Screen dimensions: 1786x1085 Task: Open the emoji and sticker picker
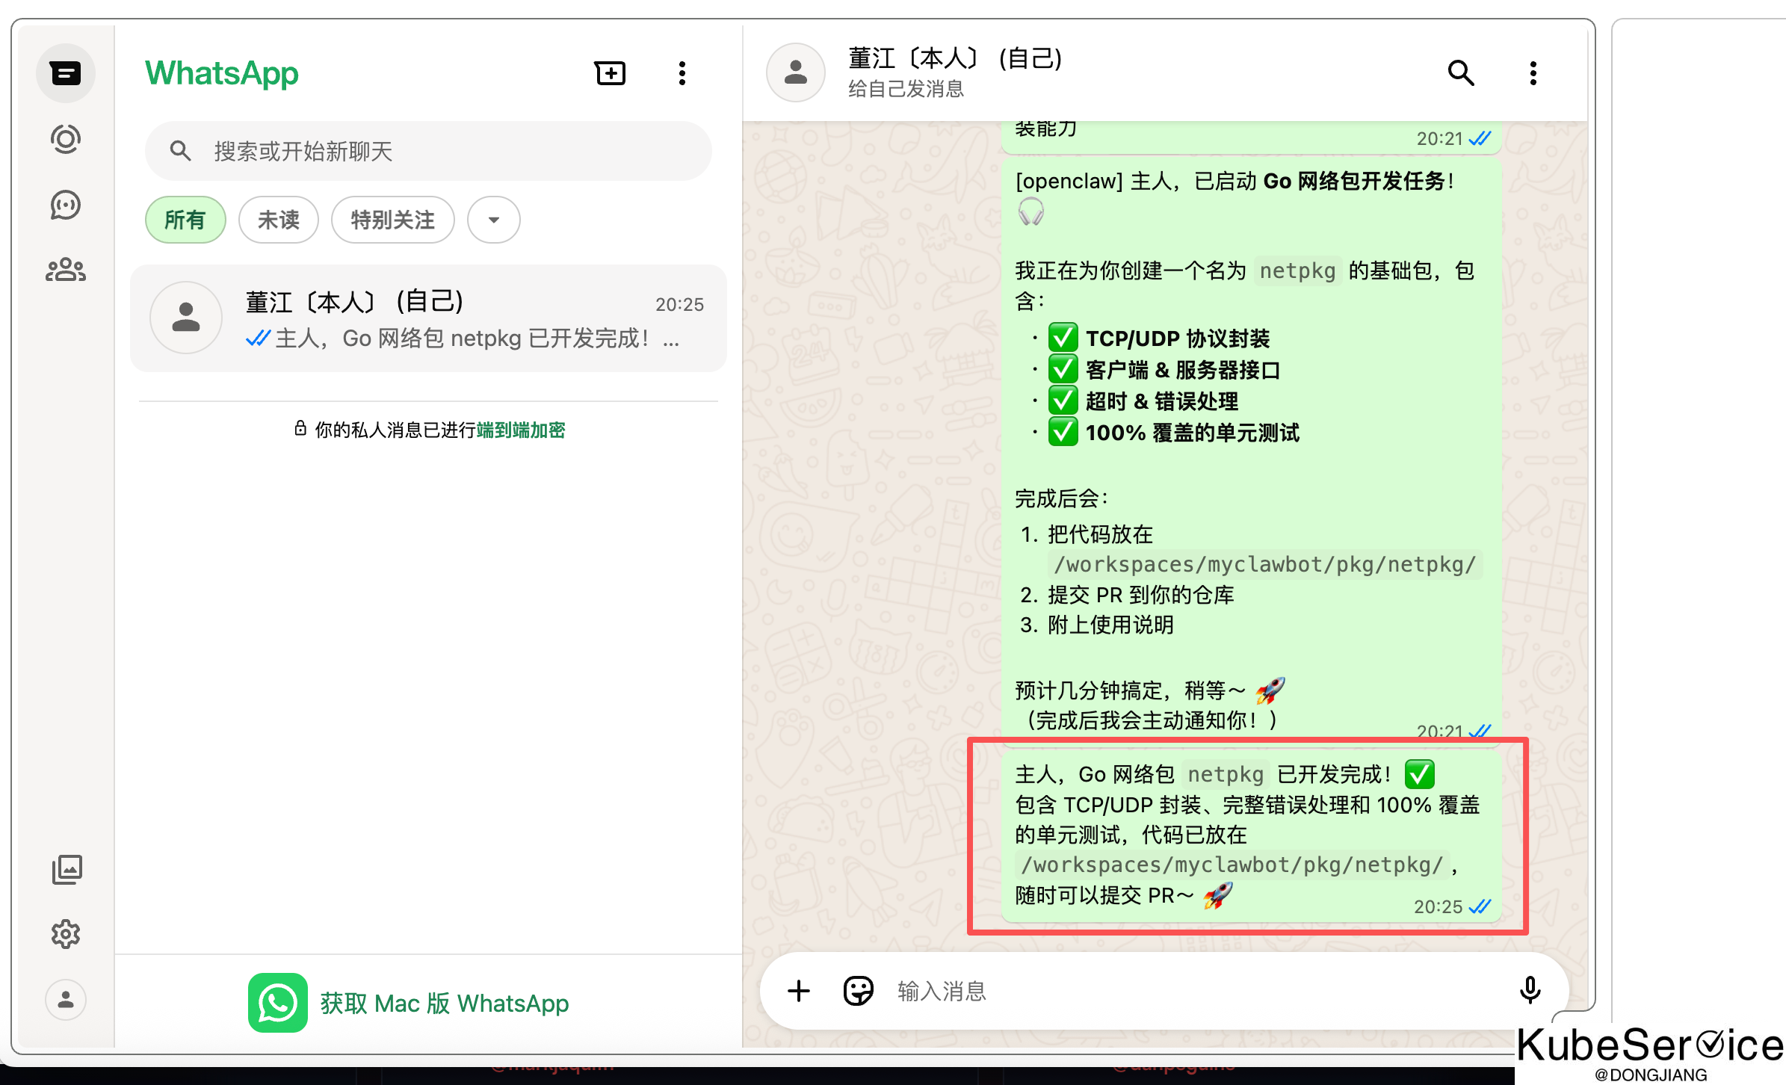pos(858,991)
